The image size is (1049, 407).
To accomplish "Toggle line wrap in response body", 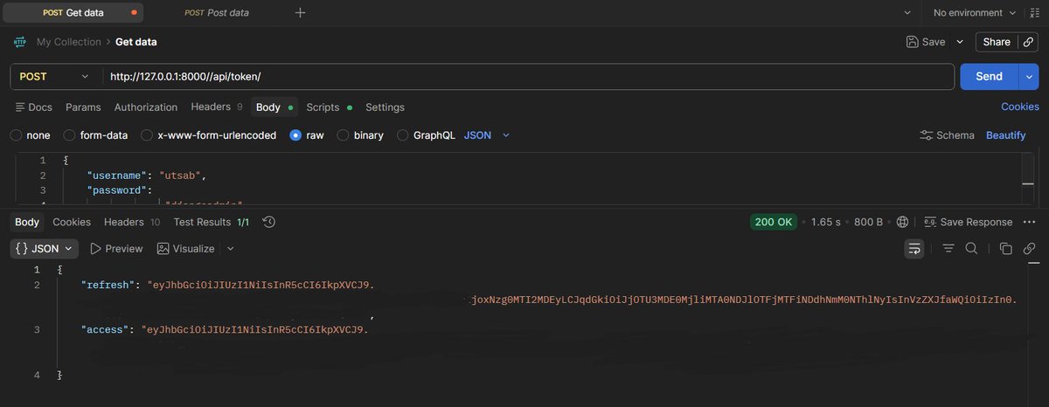I will point(914,249).
